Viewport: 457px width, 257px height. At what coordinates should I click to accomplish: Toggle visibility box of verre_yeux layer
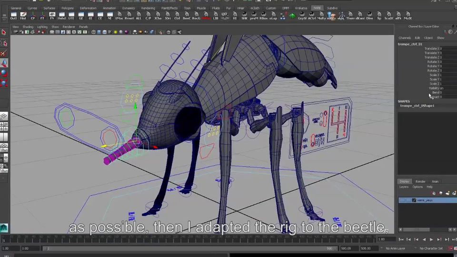coord(402,200)
